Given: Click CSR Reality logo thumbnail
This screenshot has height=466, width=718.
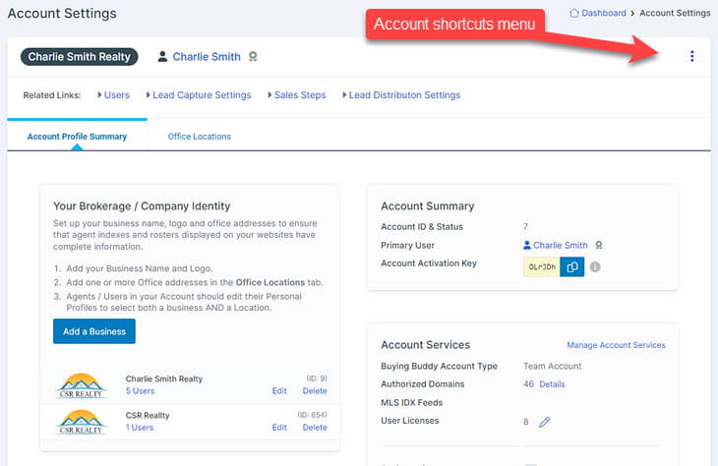Looking at the screenshot, I should pos(81,422).
